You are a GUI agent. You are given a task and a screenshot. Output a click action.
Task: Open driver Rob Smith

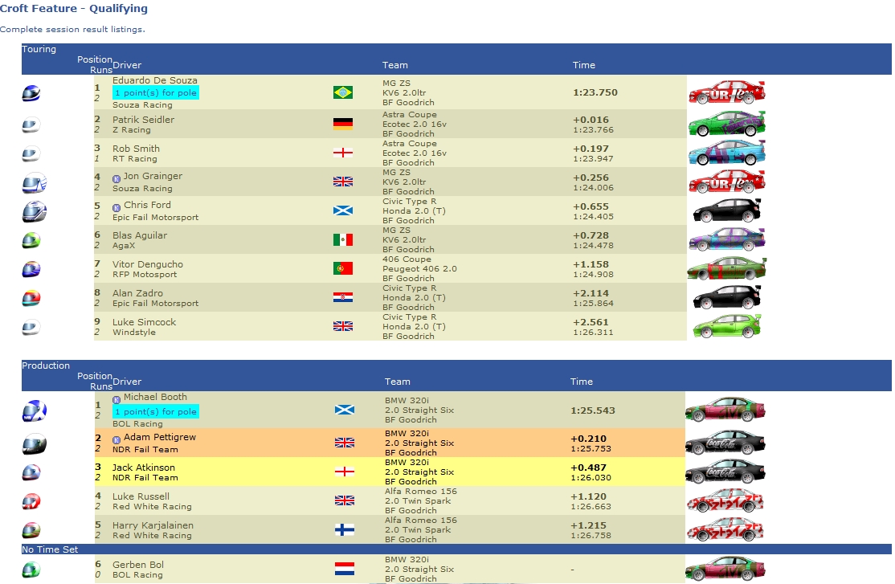[136, 149]
